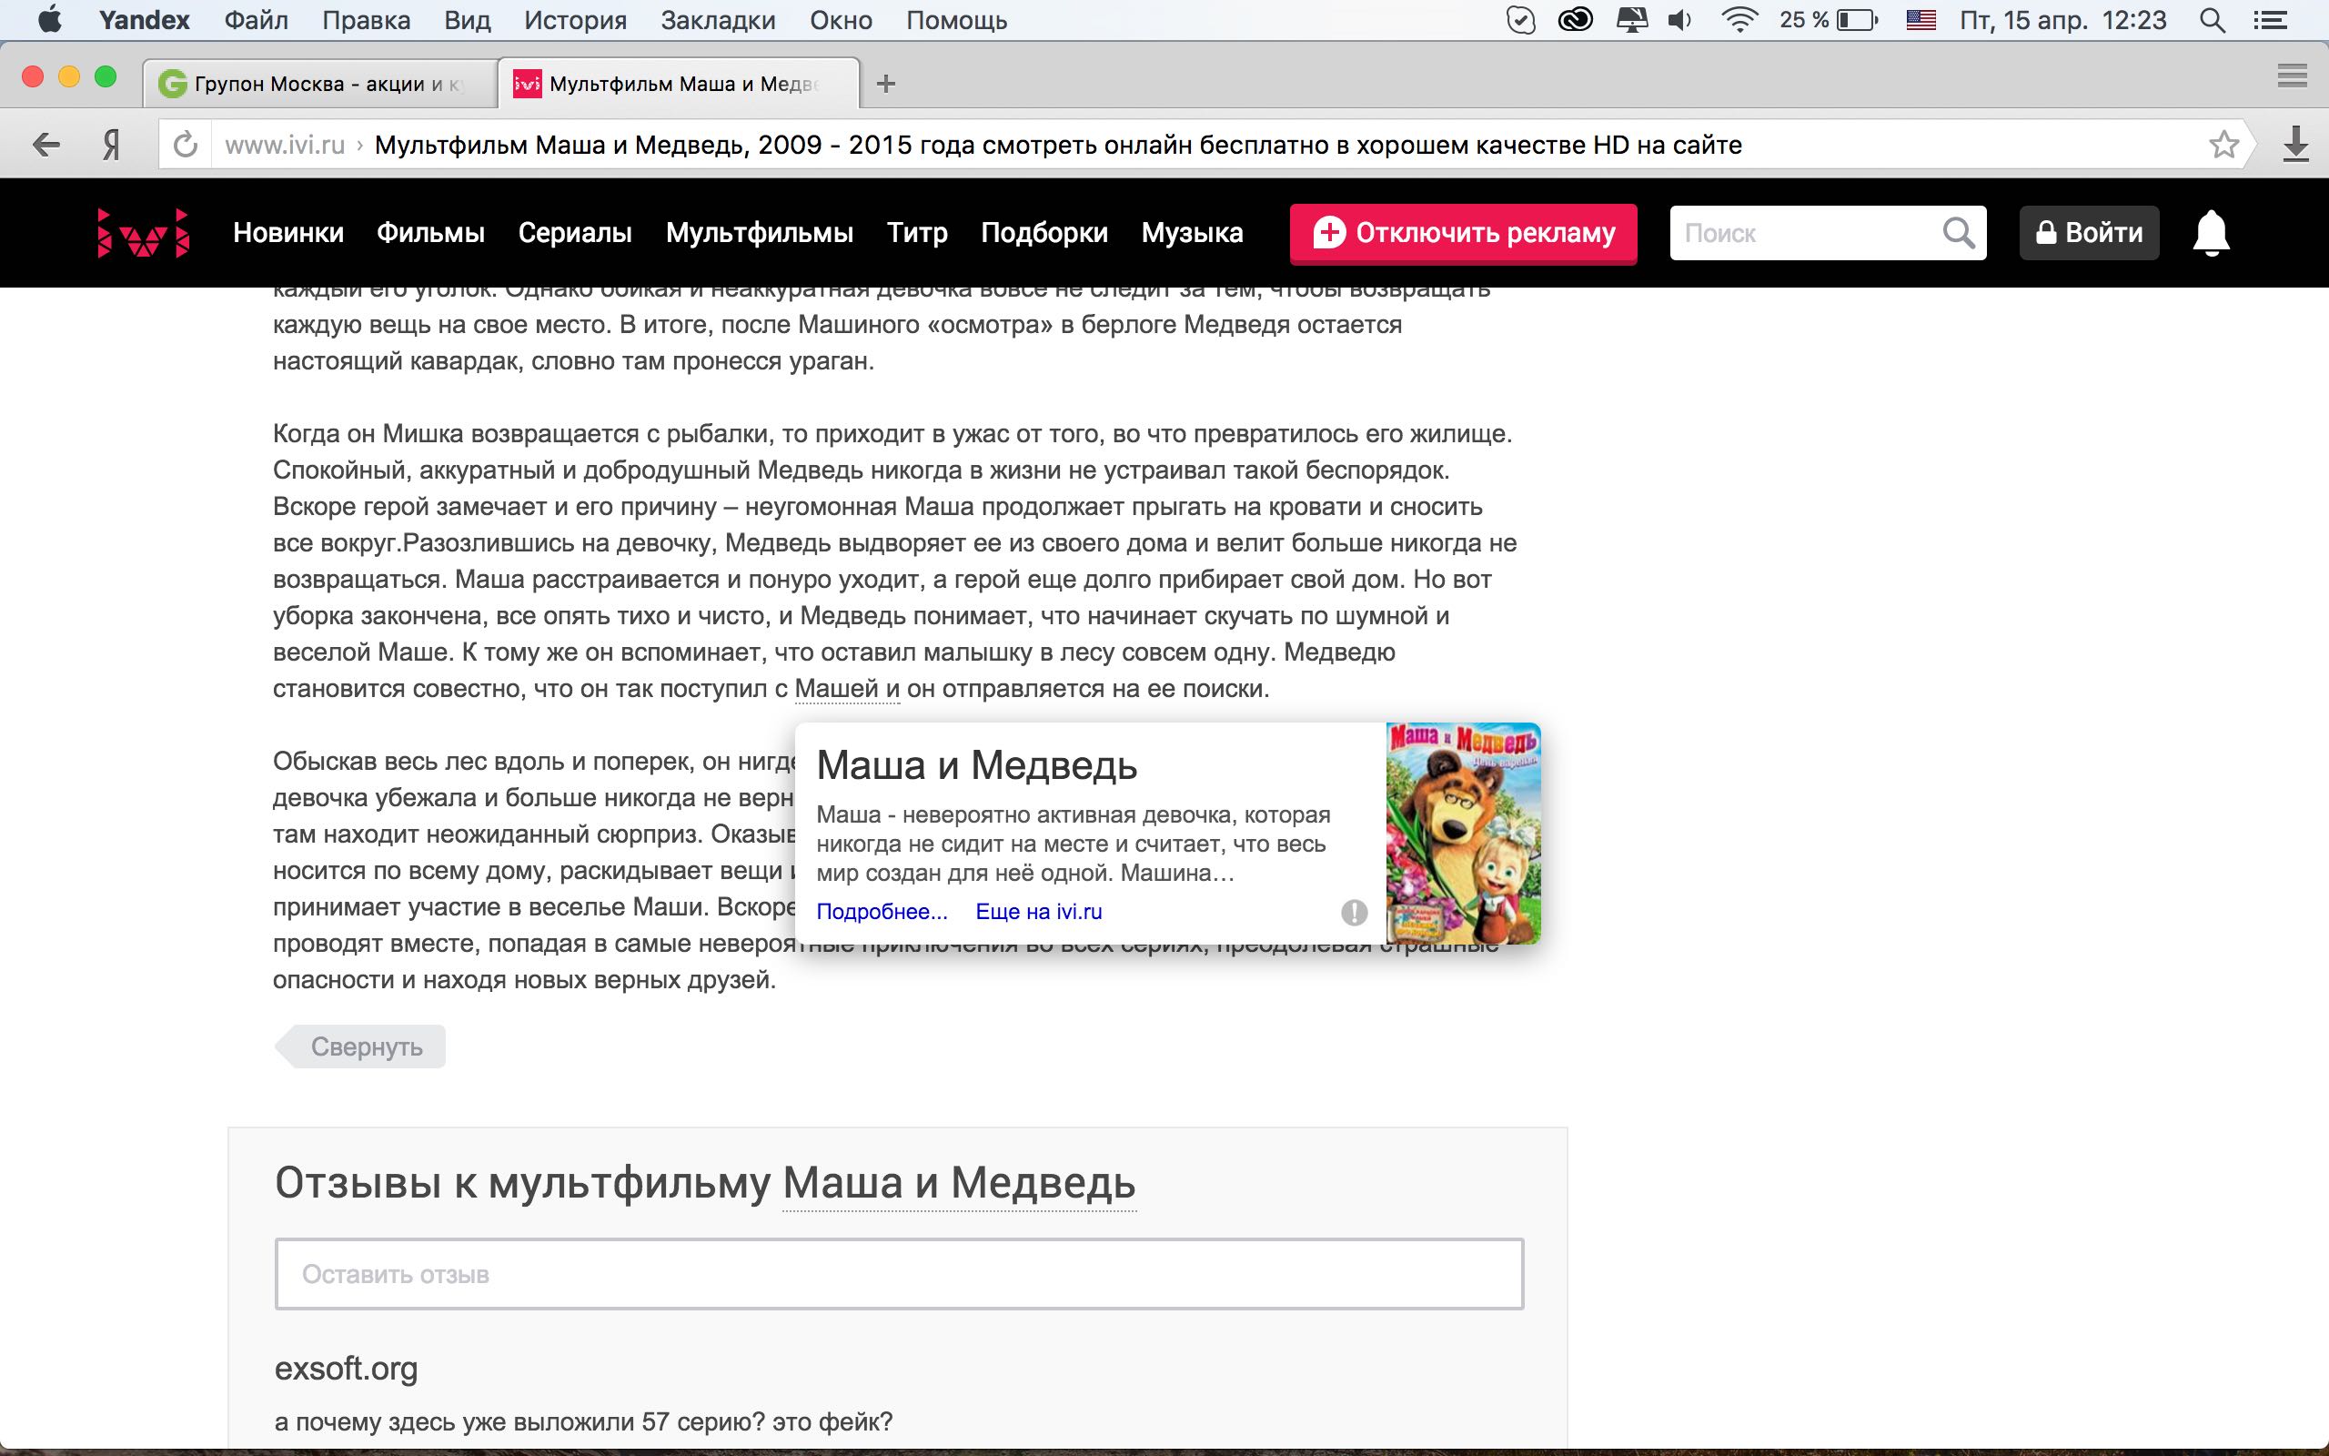Viewport: 2329px width, 1456px height.
Task: Open the US input source flag
Action: tap(1921, 20)
